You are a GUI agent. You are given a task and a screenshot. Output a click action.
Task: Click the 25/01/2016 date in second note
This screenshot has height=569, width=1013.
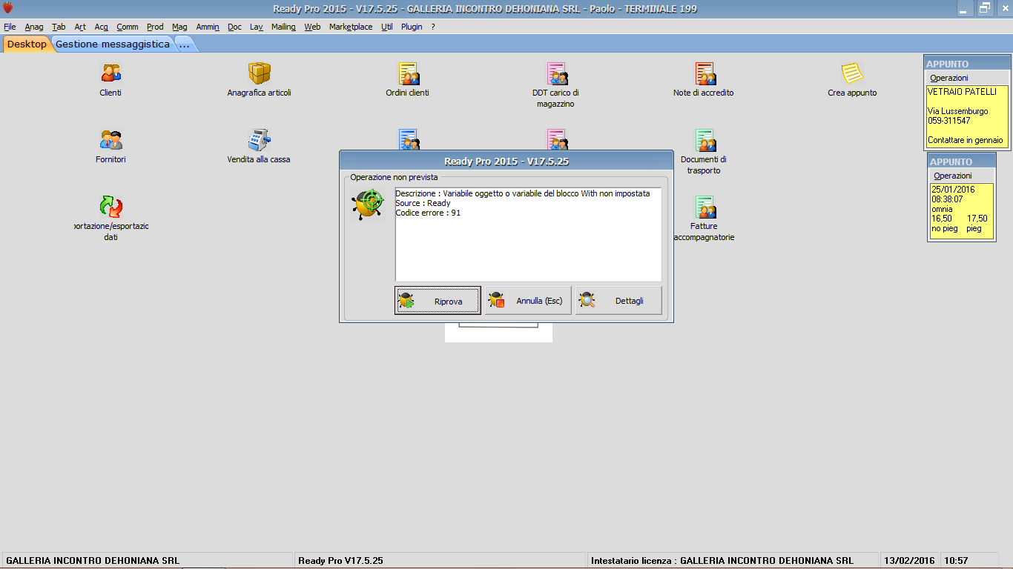tap(953, 190)
